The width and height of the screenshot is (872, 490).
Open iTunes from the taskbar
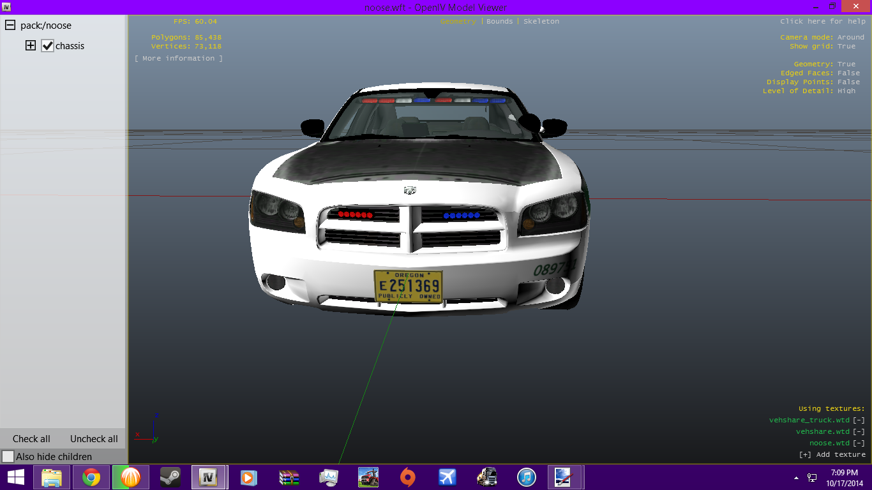(x=526, y=477)
